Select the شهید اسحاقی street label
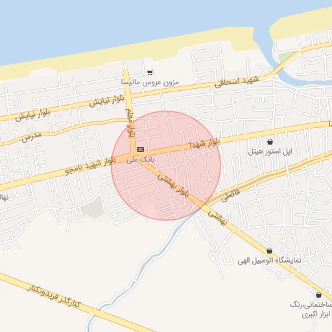 [237, 82]
